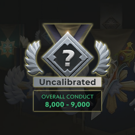Image resolution: width=135 pixels, height=135 pixels.
Task: Click the gold center of the ribbon
Action: (x=67, y=28)
